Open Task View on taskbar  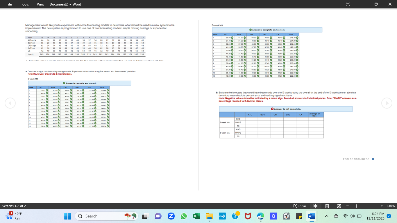click(145, 216)
